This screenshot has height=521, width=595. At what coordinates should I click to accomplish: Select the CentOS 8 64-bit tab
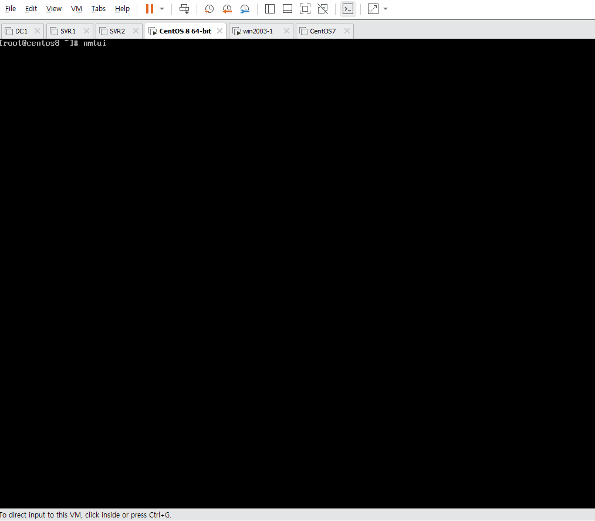[185, 31]
